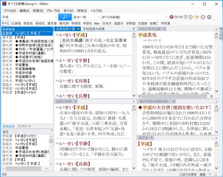Select the 古語辞 dictionary button

point(143,23)
